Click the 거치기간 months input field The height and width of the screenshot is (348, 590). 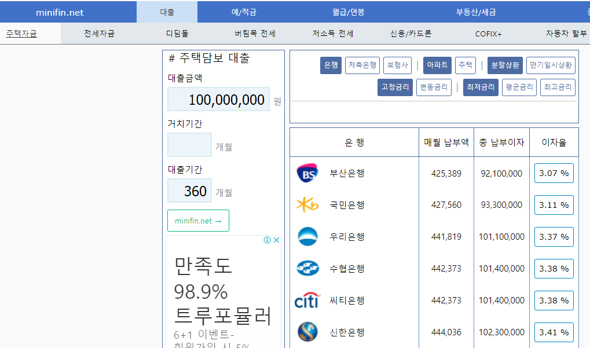click(x=190, y=145)
